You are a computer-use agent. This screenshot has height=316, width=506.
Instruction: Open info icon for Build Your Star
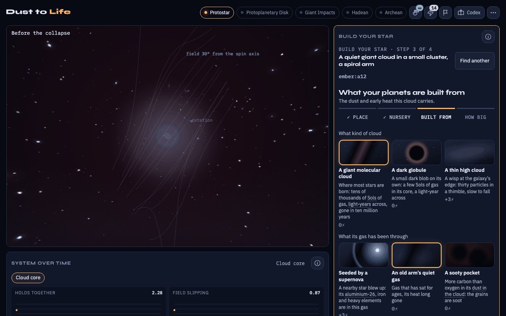[x=488, y=37]
